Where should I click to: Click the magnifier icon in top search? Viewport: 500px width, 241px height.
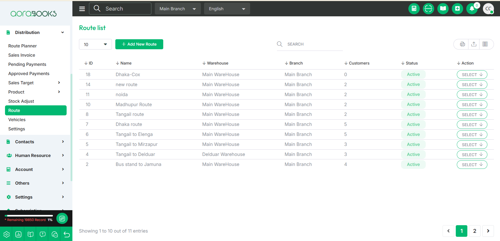pyautogui.click(x=97, y=8)
